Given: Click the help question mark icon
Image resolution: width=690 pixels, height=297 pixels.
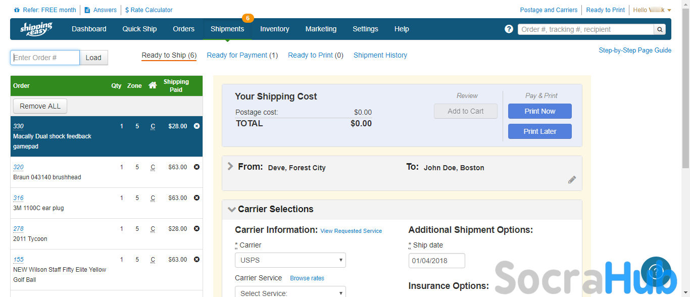Looking at the screenshot, I should tap(509, 29).
